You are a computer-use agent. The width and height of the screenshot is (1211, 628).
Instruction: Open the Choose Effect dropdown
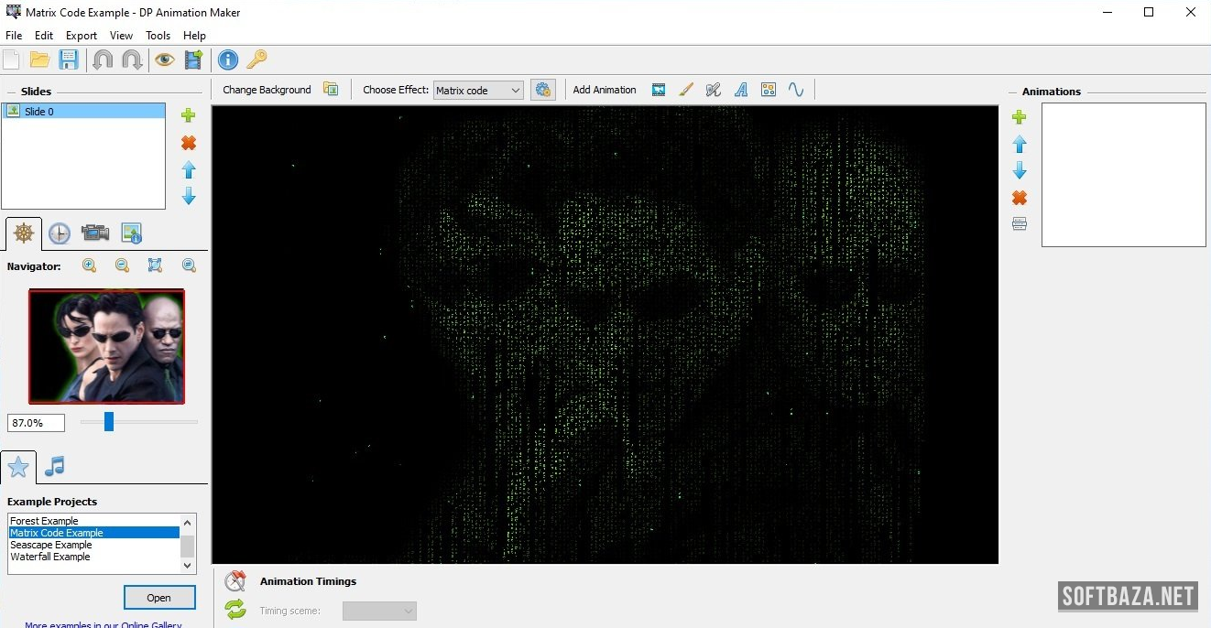pyautogui.click(x=478, y=91)
